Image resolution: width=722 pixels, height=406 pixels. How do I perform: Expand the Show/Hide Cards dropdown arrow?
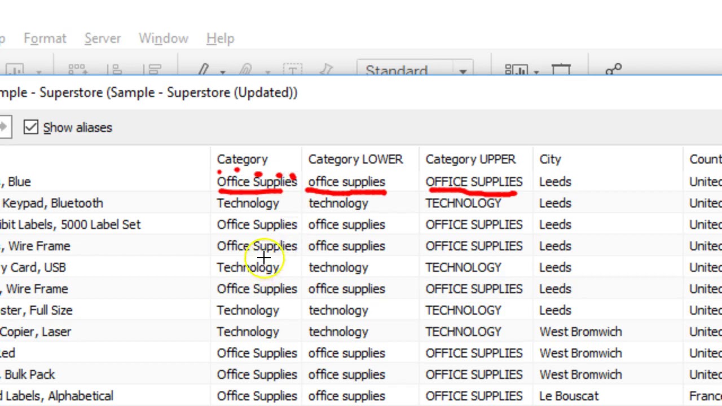536,72
